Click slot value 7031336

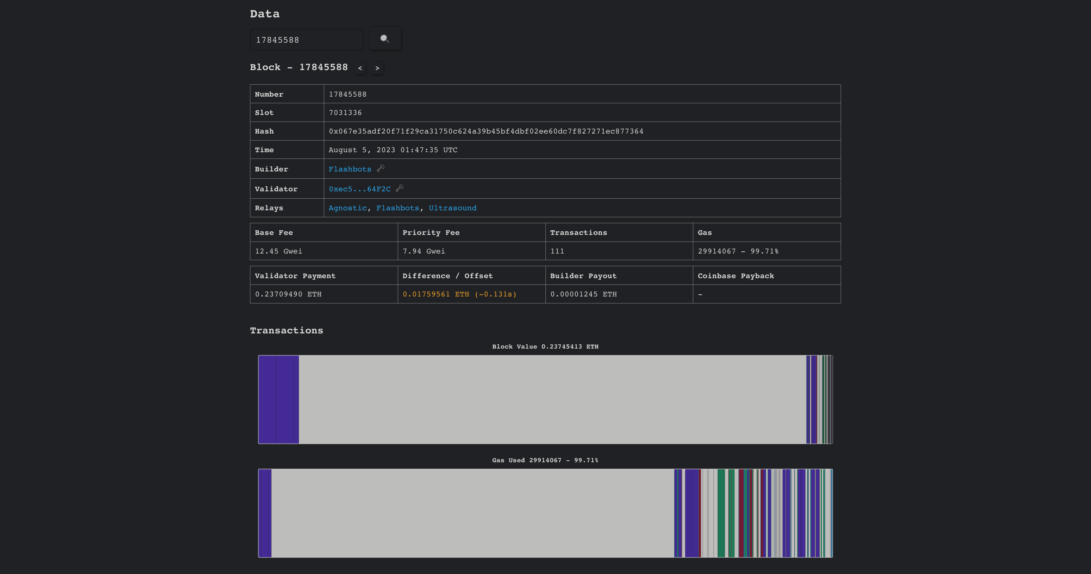coord(345,113)
